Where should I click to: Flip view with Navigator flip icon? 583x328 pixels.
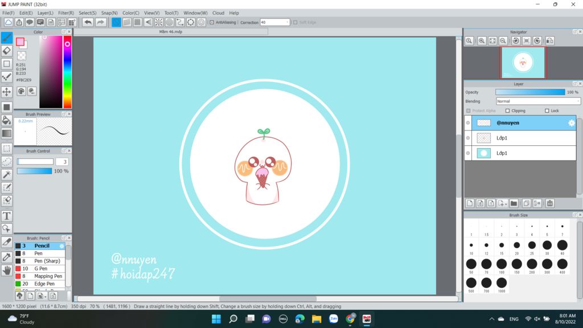pos(549,41)
